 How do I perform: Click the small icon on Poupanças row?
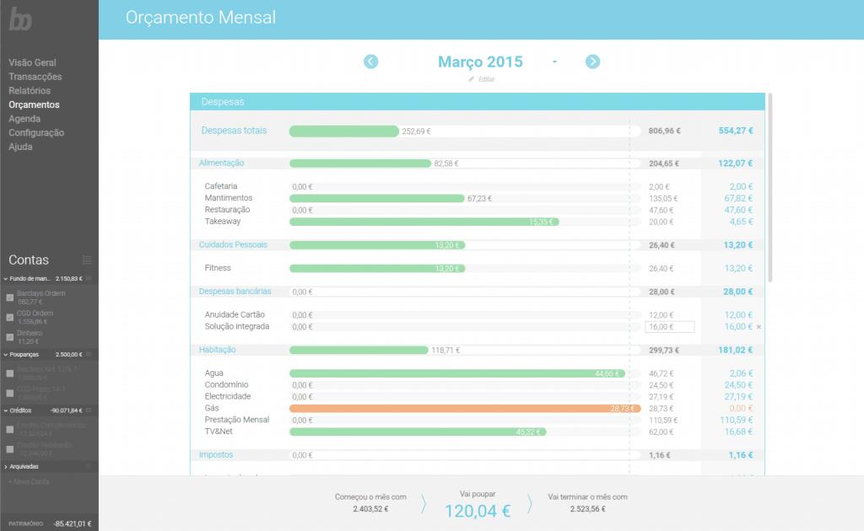pyautogui.click(x=89, y=354)
